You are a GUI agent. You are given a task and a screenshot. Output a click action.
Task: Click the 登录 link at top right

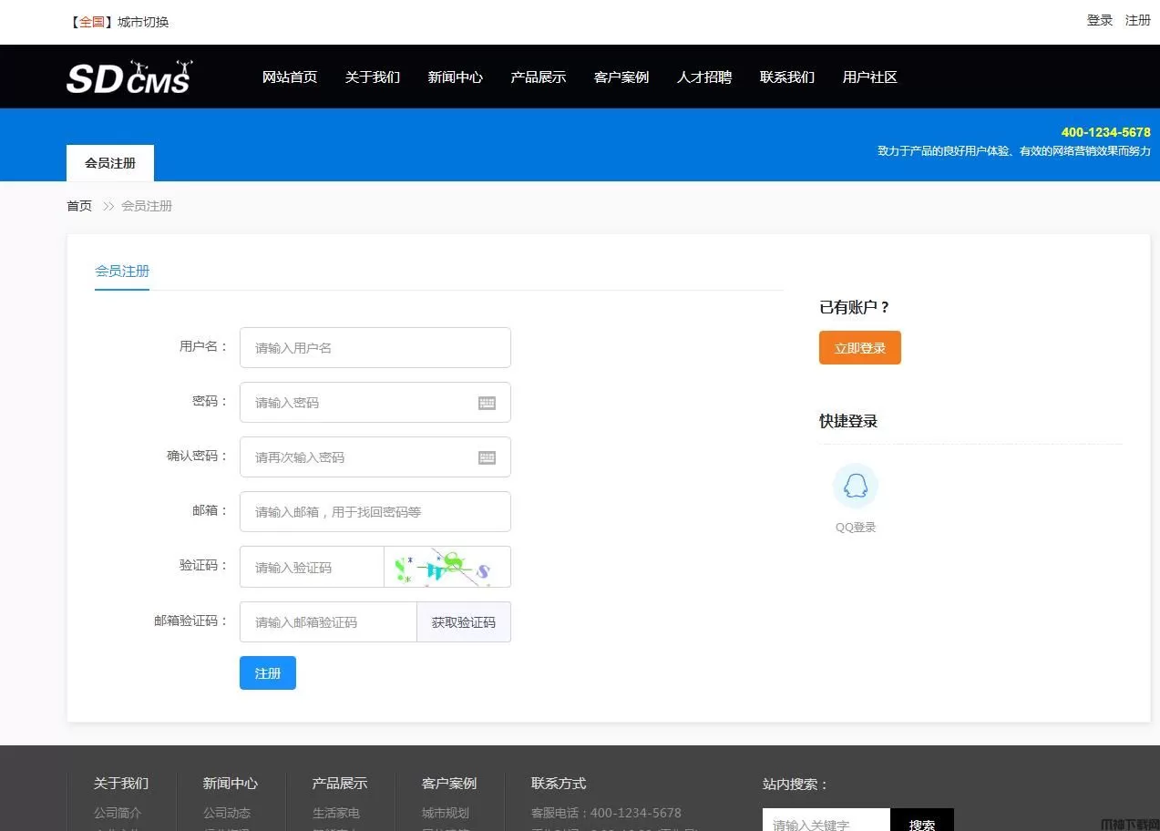coord(1100,20)
